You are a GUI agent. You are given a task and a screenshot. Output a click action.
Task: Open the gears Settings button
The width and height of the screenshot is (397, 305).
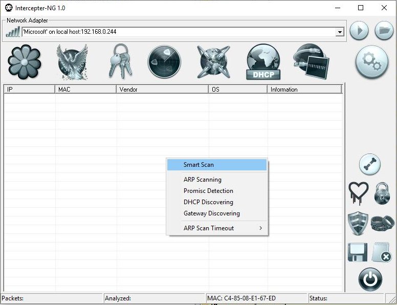372,62
